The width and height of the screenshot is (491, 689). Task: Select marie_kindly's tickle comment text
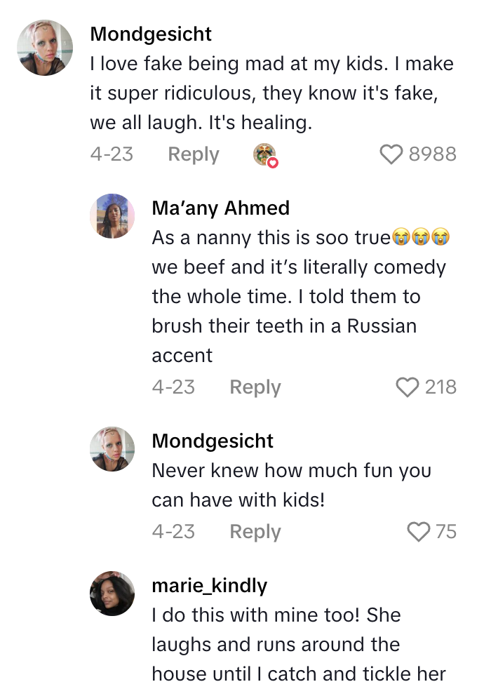tap(298, 645)
